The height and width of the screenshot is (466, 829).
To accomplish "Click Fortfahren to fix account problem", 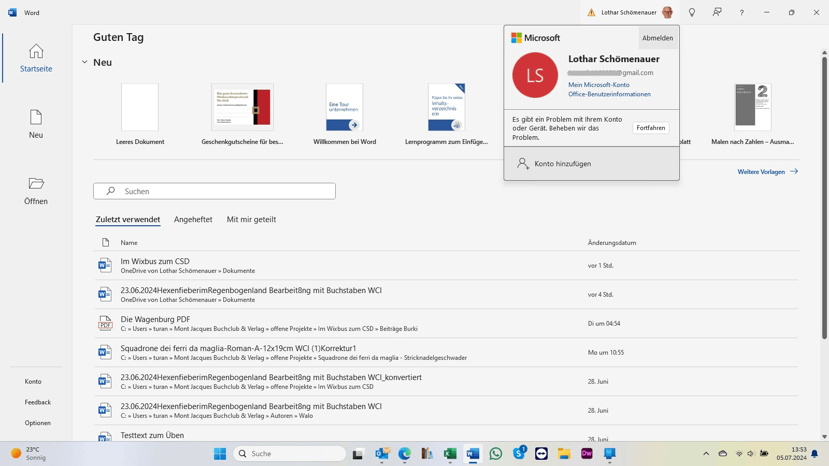I will 651,128.
